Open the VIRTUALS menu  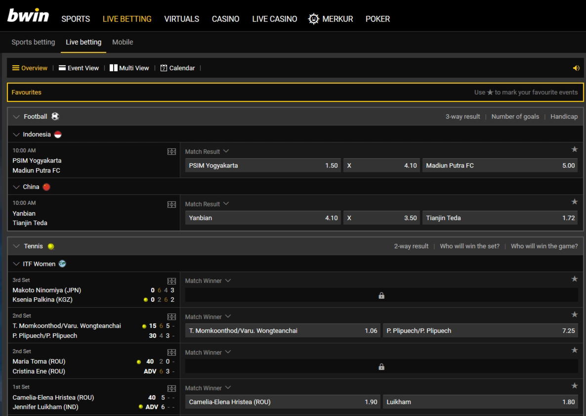(x=182, y=19)
